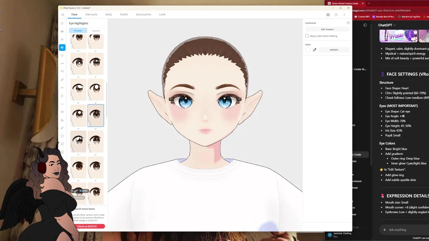
Task: Click the 'Eye Shape: Cat-eye' text
Action: tap(397, 111)
